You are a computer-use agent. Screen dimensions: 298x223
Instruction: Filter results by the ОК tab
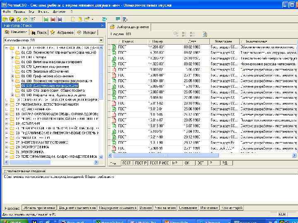189,163
